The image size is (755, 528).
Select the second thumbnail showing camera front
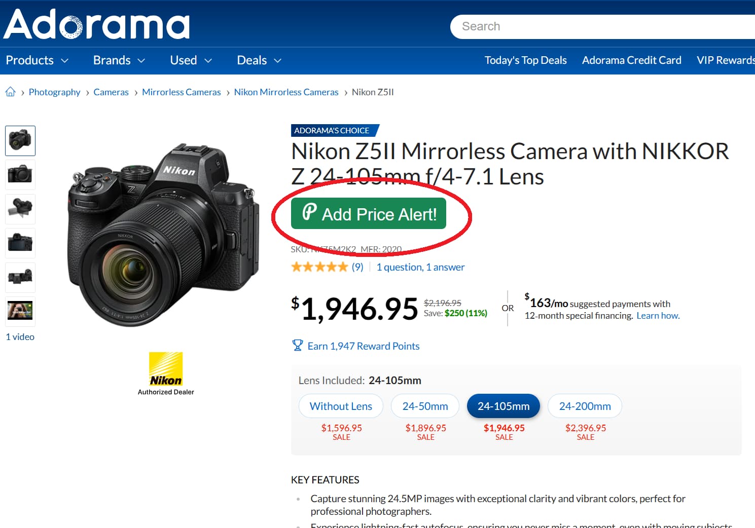20,175
